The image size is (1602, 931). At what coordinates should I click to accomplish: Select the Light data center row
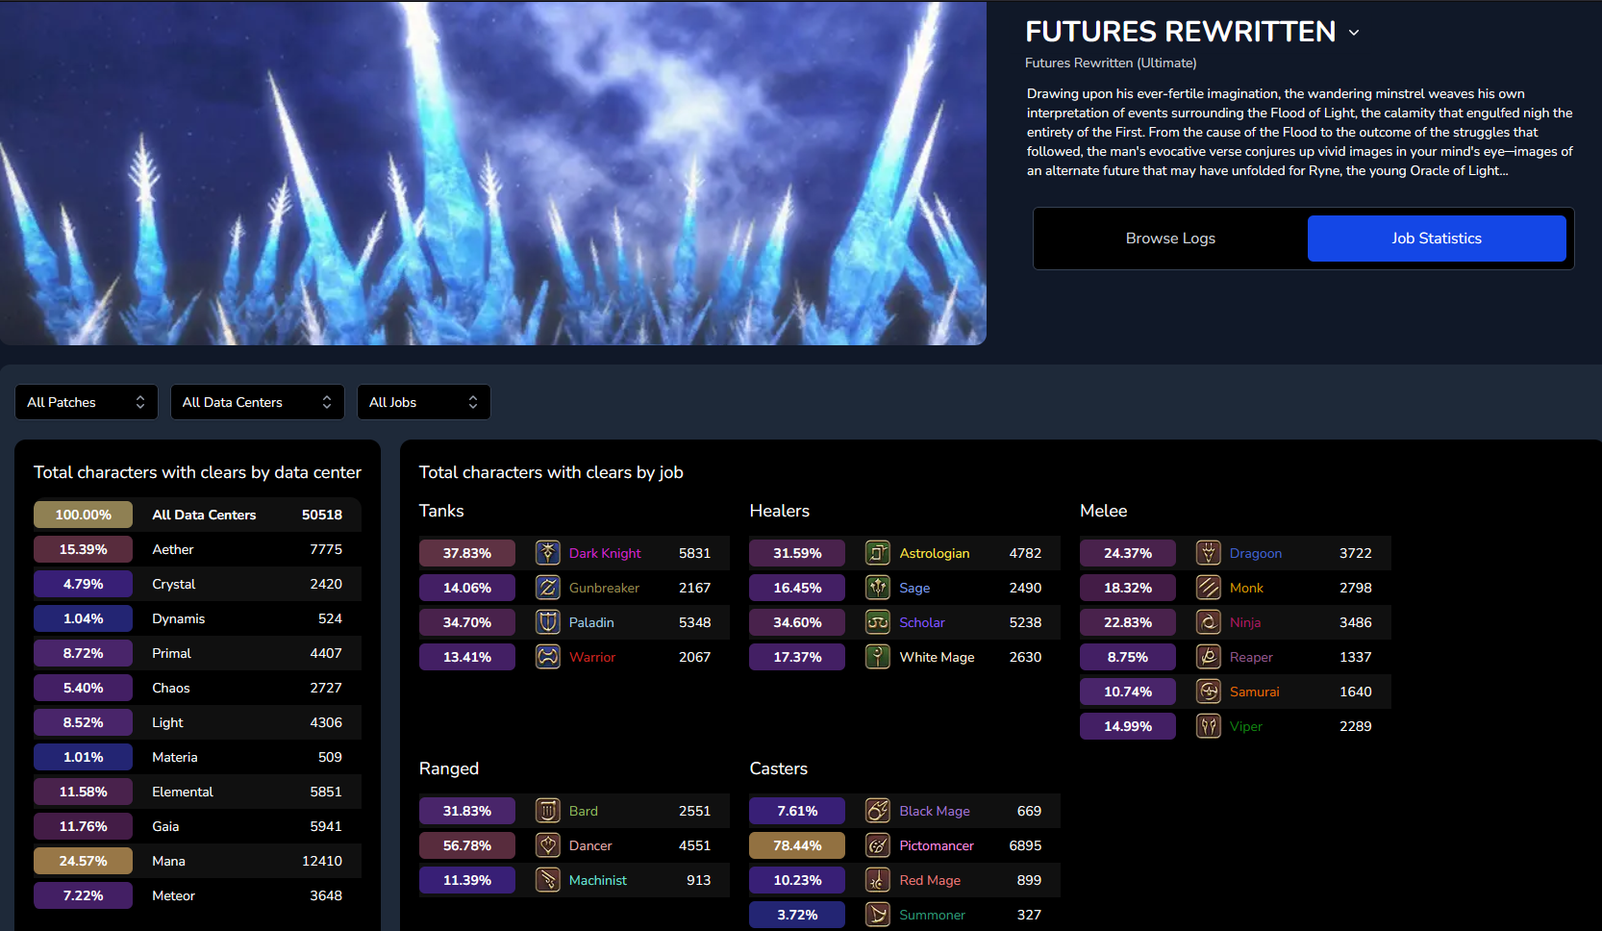[x=197, y=722]
